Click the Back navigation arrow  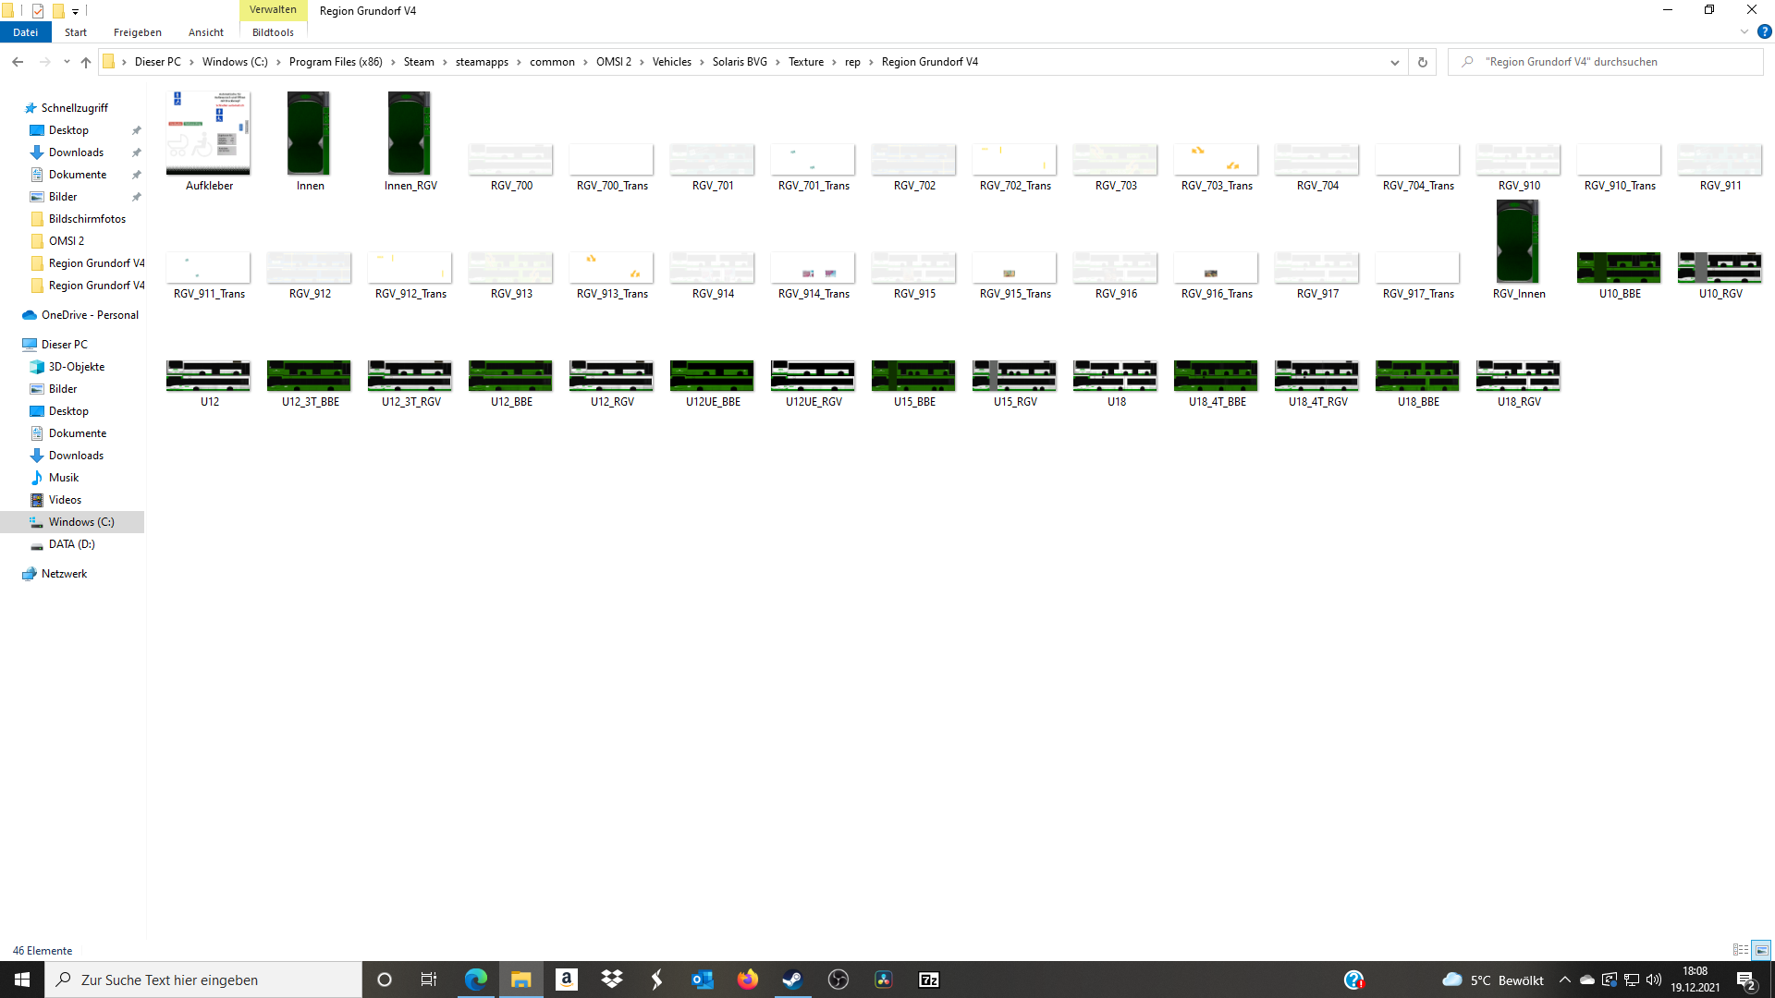point(18,62)
